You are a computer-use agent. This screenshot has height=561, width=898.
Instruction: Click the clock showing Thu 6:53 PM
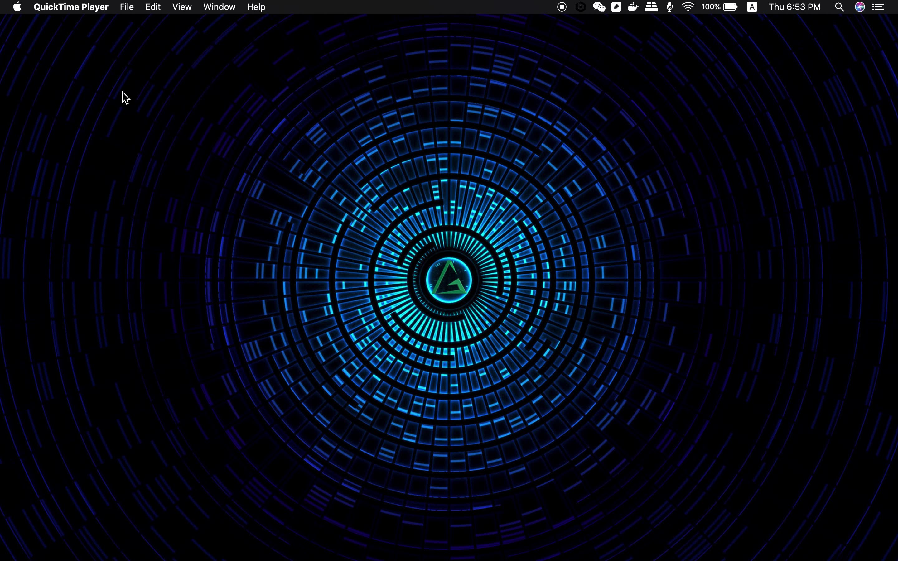pos(794,7)
